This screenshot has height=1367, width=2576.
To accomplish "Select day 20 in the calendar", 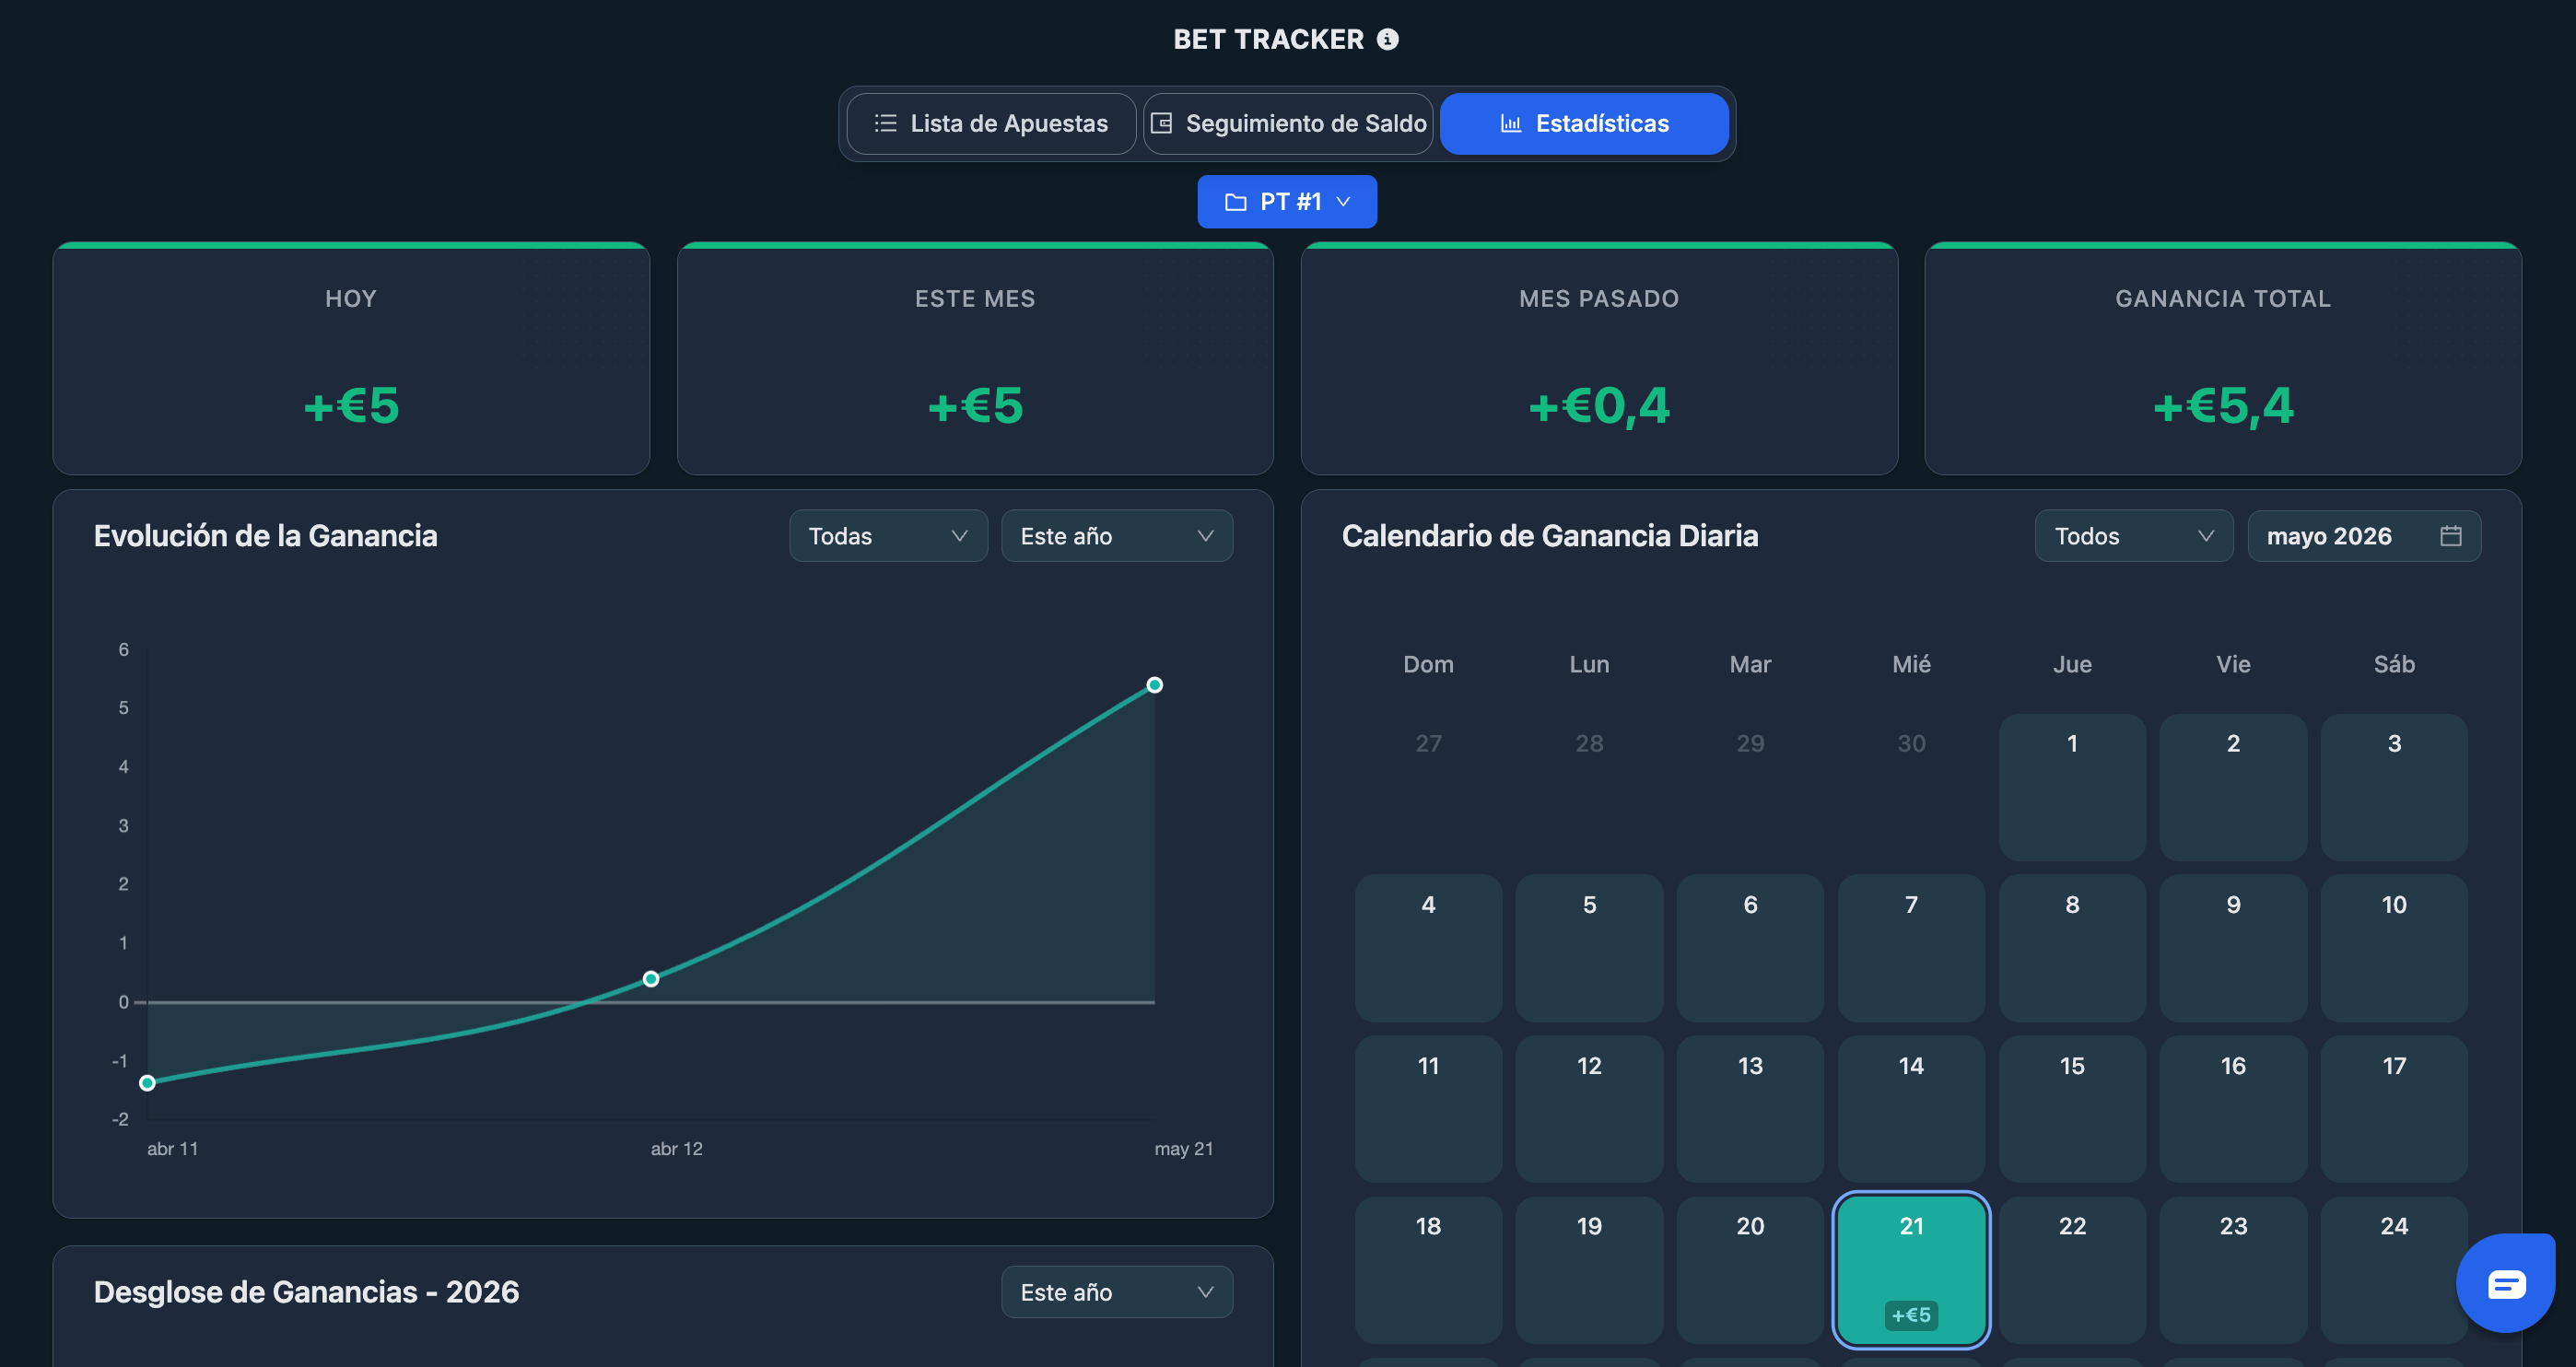I will 1750,1270.
